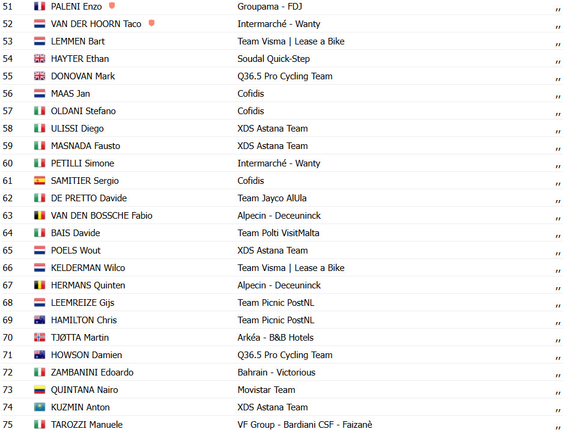Click the Australian flag beside HOWSON Damien
This screenshot has height=432, width=566.
(x=40, y=354)
